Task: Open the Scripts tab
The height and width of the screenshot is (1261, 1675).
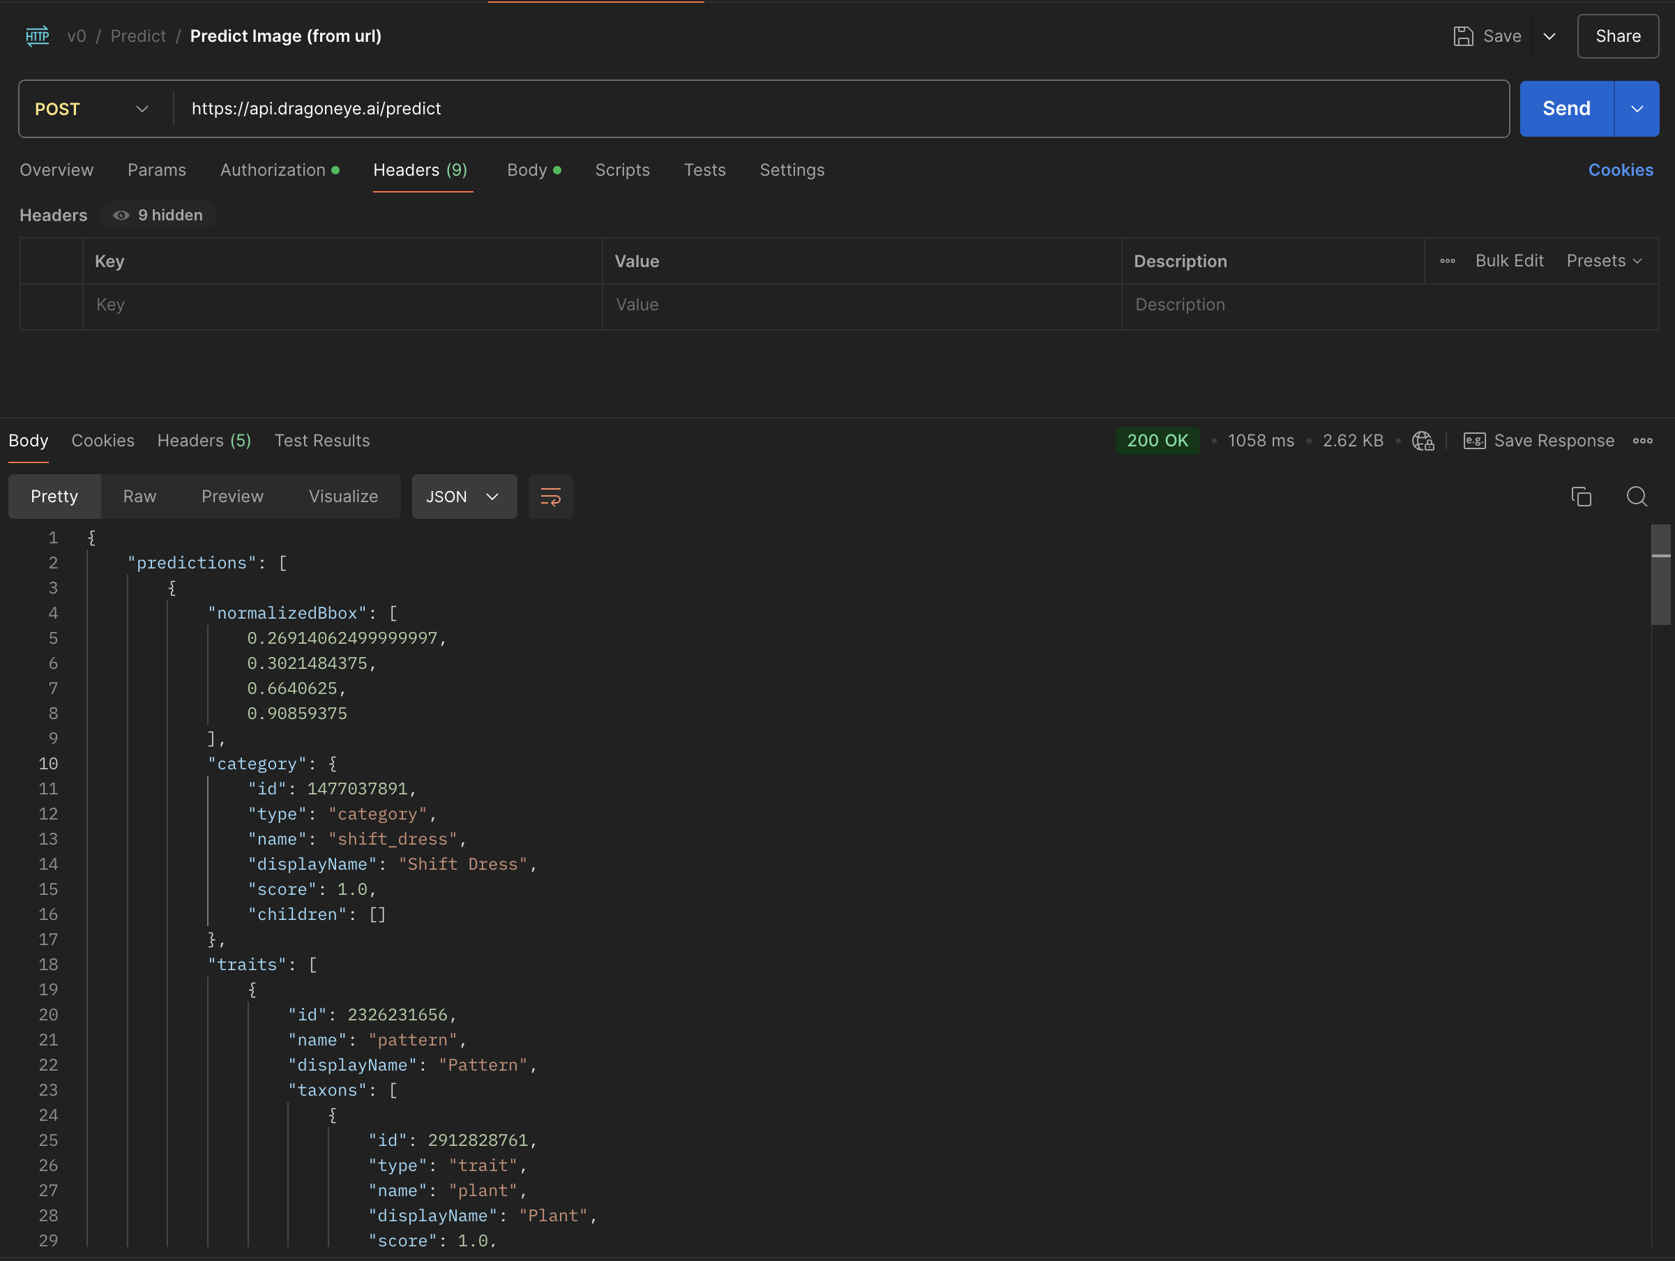Action: 623,169
